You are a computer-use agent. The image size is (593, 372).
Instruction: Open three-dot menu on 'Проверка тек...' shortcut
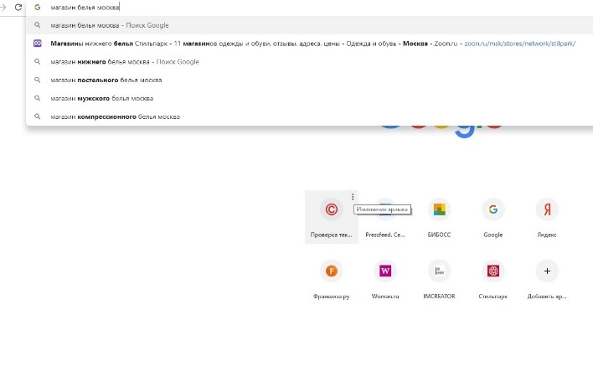(353, 197)
